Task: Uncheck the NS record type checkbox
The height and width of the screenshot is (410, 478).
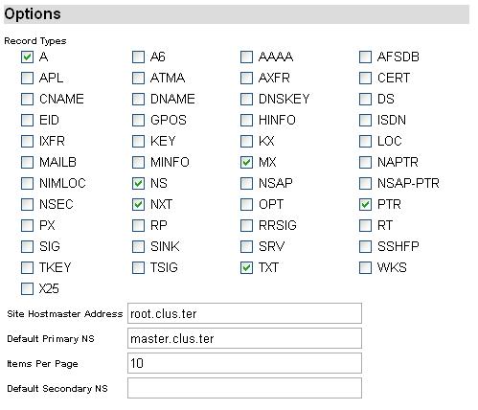Action: (138, 184)
